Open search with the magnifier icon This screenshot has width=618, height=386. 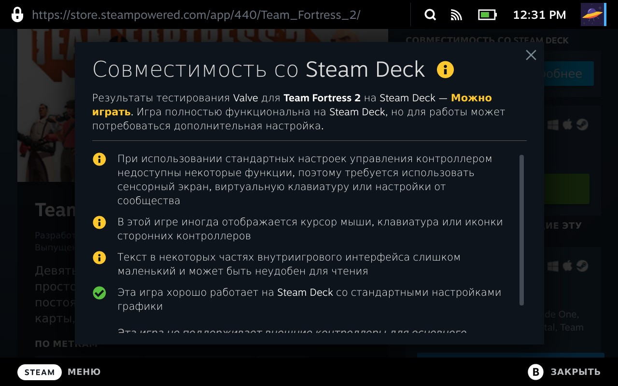430,15
